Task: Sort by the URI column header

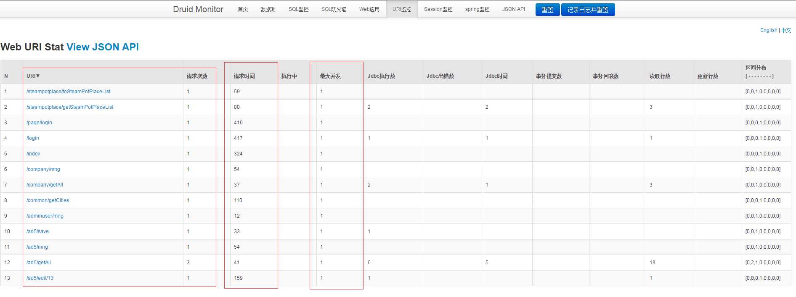Action: (33, 76)
